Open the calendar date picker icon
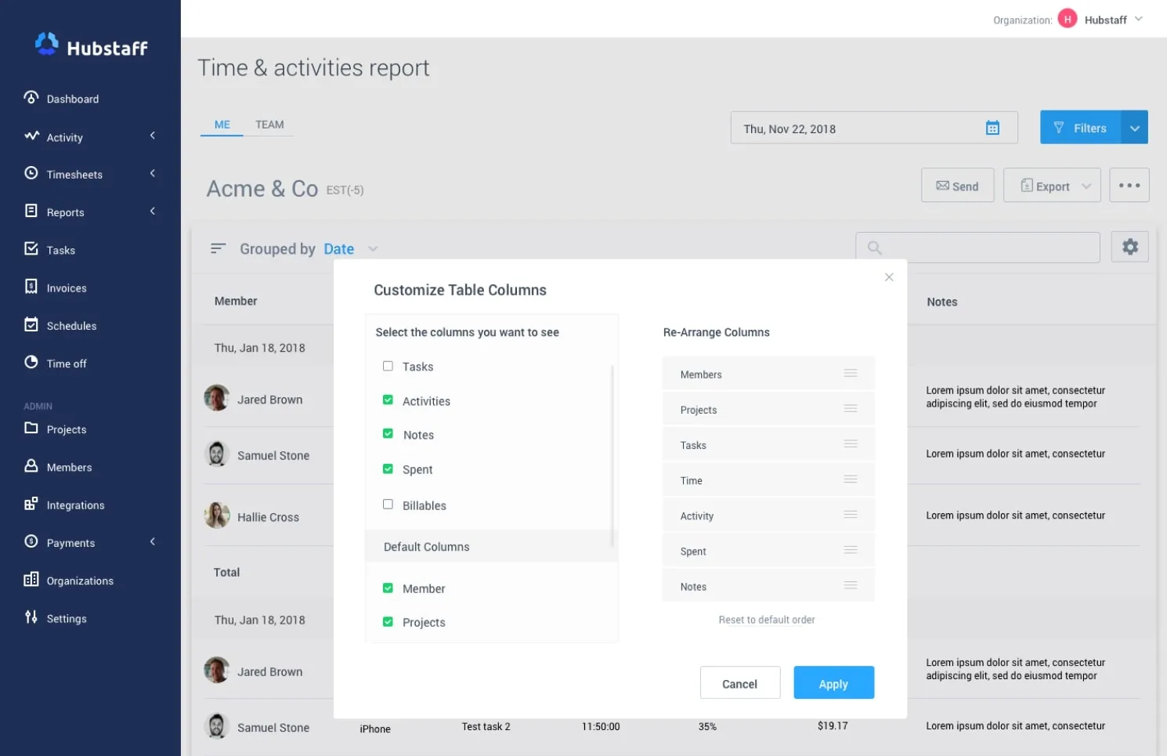This screenshot has height=756, width=1167. [x=992, y=128]
